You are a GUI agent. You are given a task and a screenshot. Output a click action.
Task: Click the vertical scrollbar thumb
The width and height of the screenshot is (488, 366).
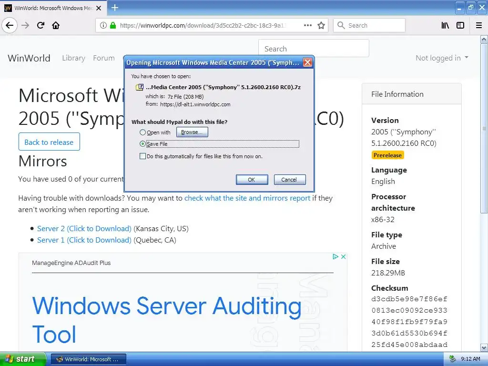pyautogui.click(x=484, y=128)
